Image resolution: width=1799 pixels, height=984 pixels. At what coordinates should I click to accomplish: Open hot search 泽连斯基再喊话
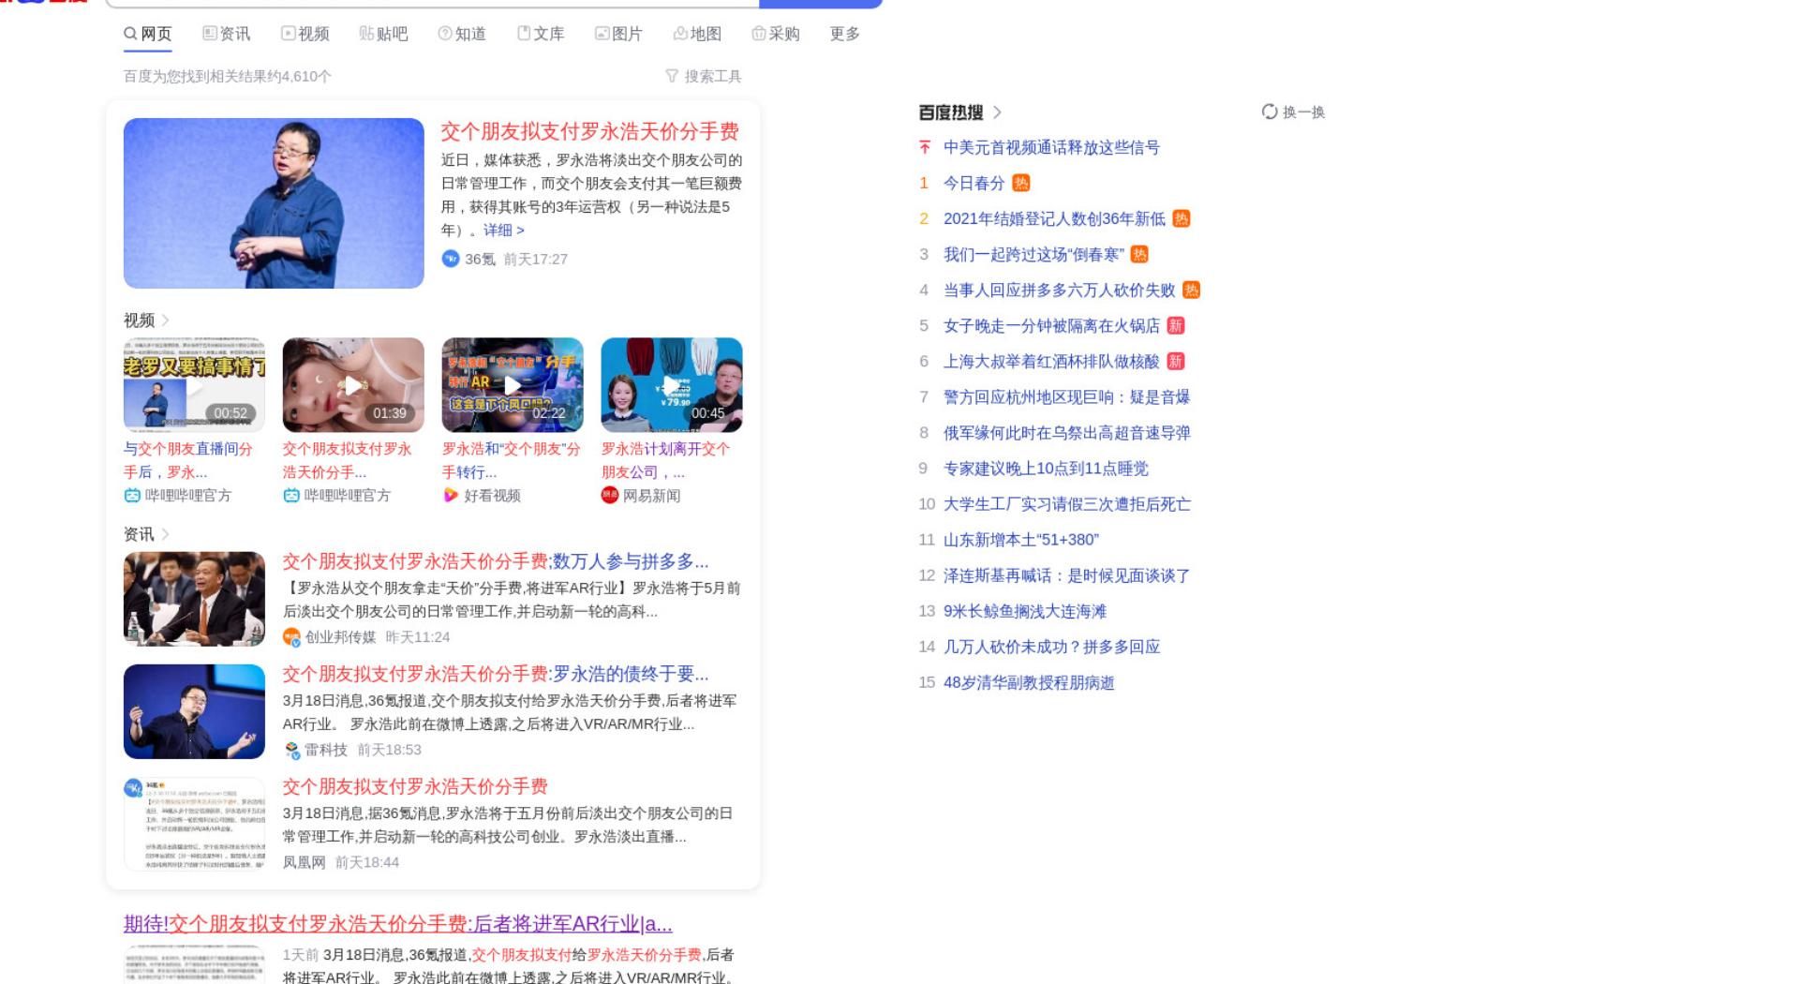click(1066, 575)
